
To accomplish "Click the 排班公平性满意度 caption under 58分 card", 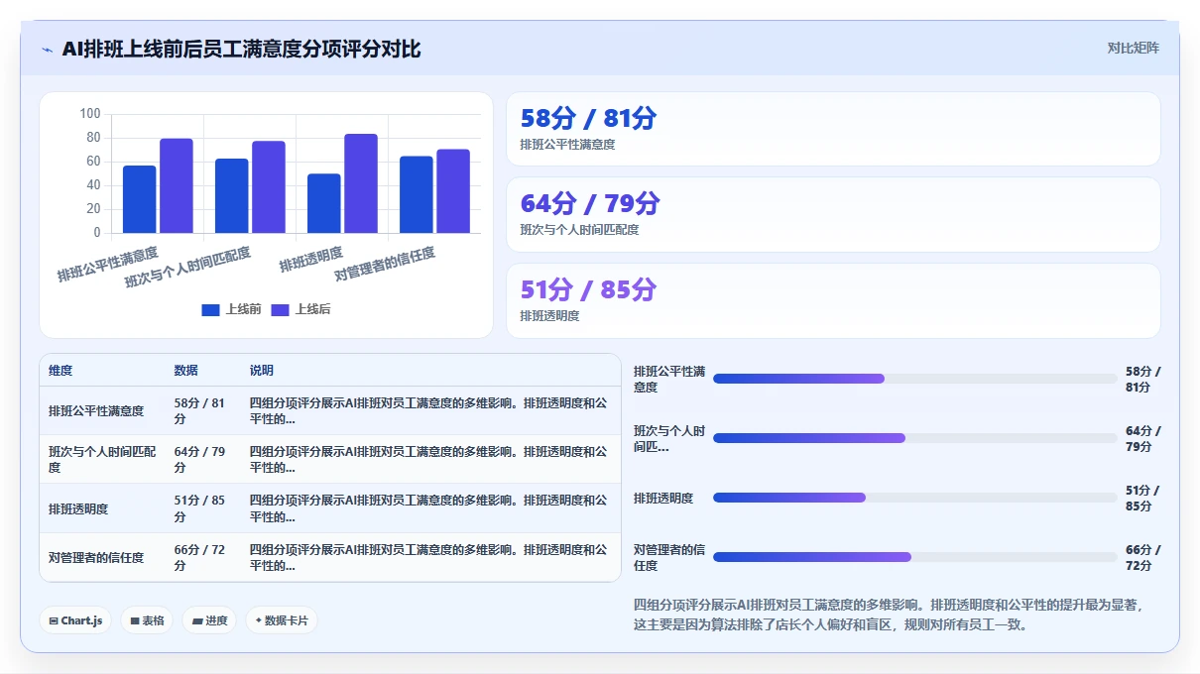I will pos(567,145).
